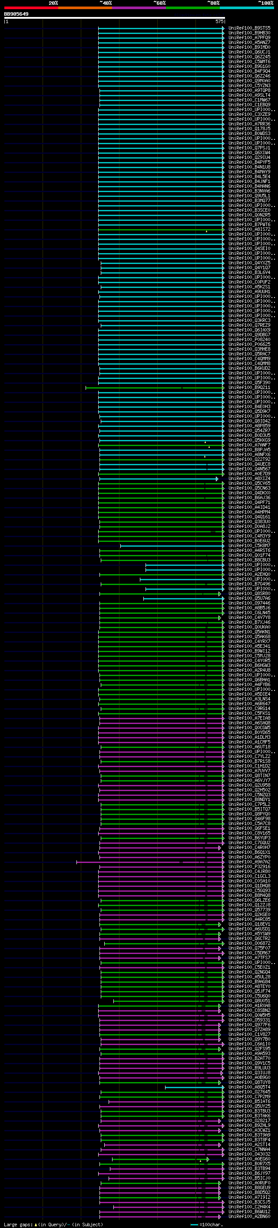
Task: Click the cyan ~100% identity legend segment
Action: [x=247, y=8]
